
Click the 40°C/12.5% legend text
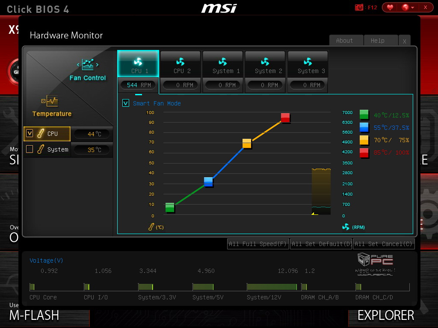pos(391,115)
